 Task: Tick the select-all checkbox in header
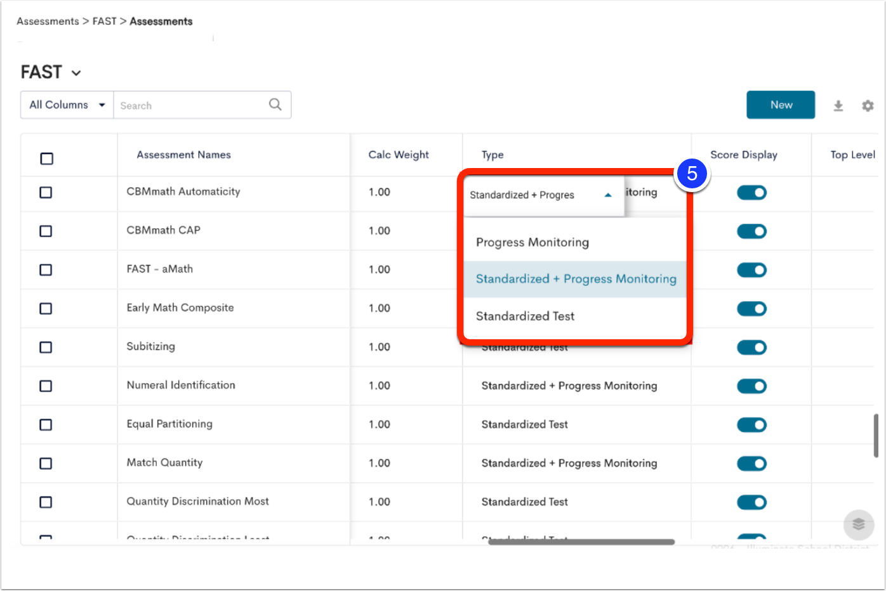(x=47, y=159)
